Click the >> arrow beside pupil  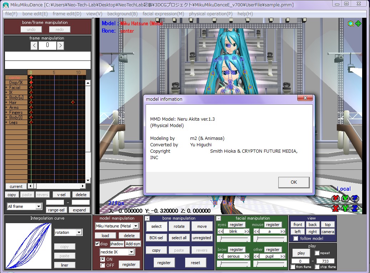283,256
